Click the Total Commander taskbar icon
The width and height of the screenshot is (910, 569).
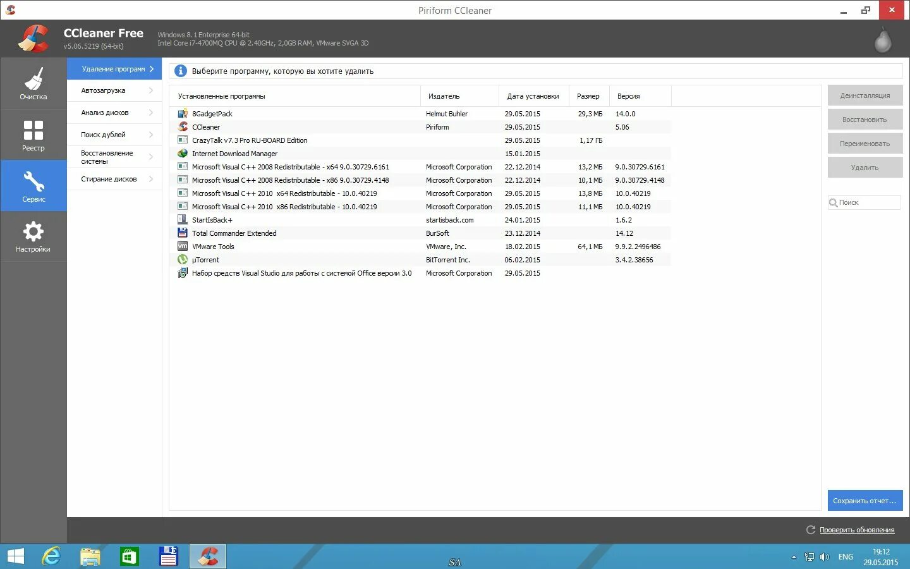[168, 556]
